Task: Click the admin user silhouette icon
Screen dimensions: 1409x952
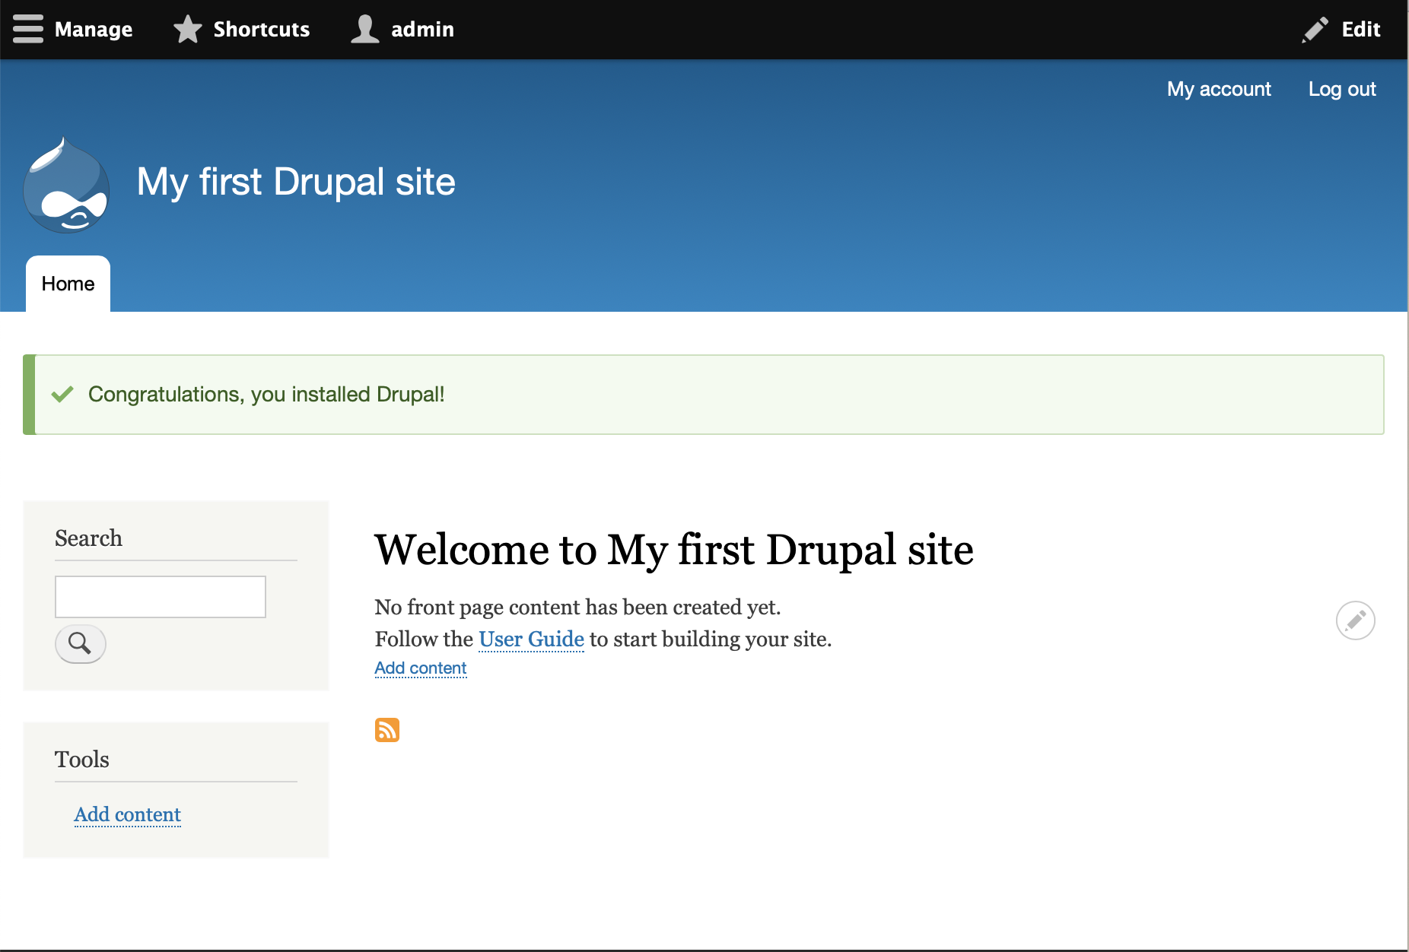Action: pyautogui.click(x=365, y=29)
